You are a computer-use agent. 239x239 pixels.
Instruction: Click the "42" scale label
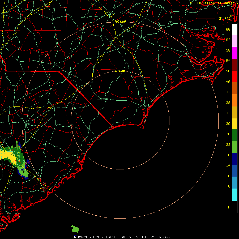tap(228, 92)
